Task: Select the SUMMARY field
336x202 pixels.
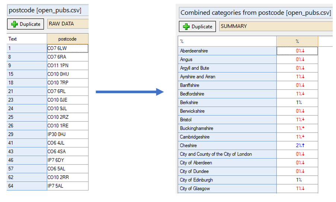Action: [276, 26]
